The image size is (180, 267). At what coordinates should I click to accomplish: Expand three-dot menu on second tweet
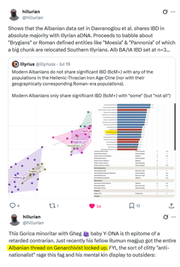tap(174, 217)
